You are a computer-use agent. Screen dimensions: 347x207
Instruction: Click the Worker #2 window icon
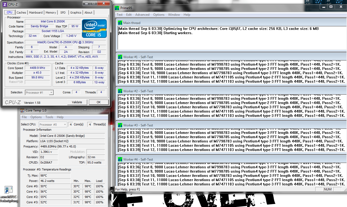point(120,91)
